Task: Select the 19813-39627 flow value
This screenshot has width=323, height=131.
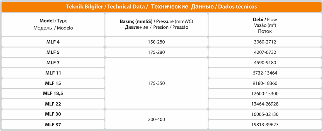Action: [265, 124]
